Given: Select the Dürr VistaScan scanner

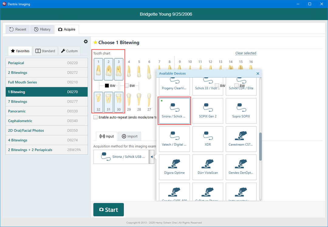Looking at the screenshot, I should [208, 167].
